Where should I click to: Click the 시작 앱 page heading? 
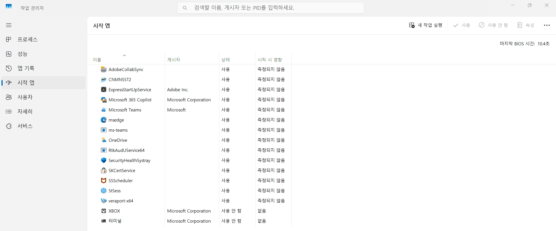click(x=101, y=25)
